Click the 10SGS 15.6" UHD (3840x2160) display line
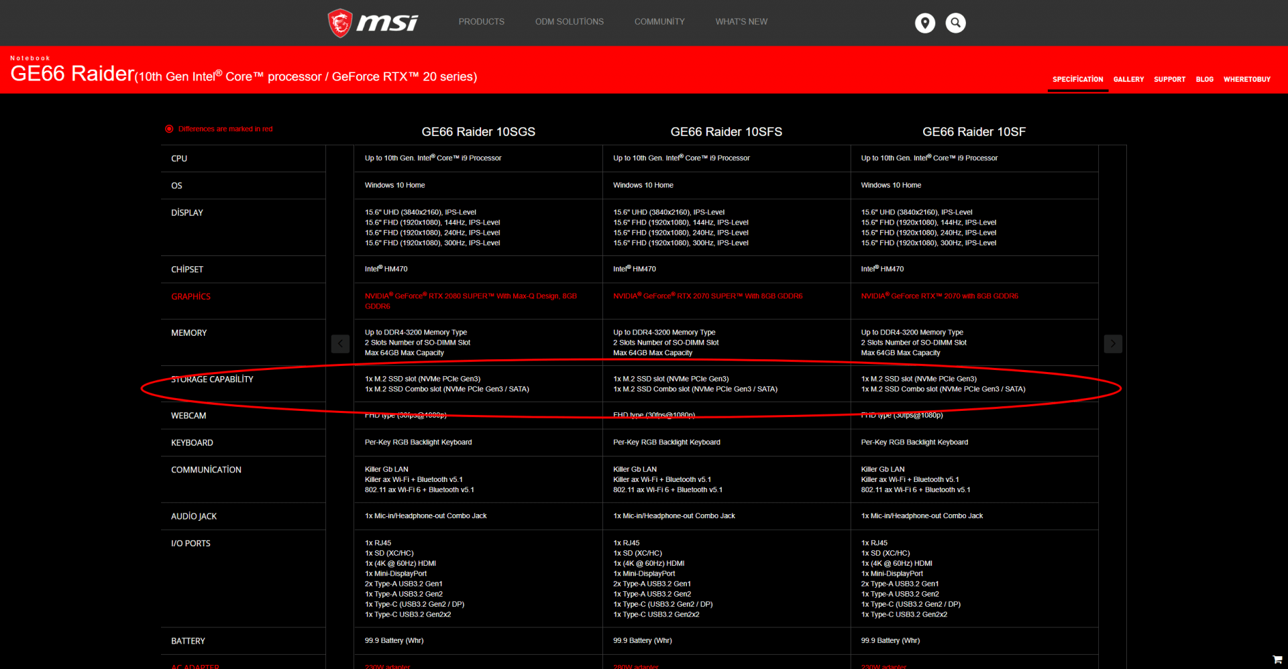Screen dimensions: 1288x669 click(421, 212)
